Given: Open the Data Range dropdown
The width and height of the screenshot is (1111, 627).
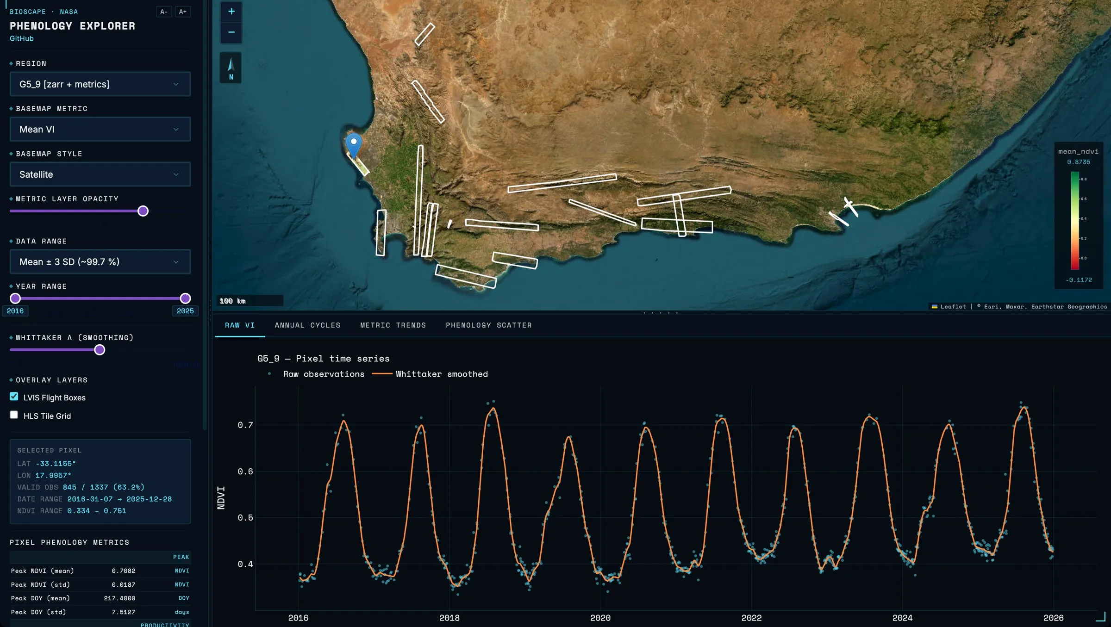Looking at the screenshot, I should point(100,262).
